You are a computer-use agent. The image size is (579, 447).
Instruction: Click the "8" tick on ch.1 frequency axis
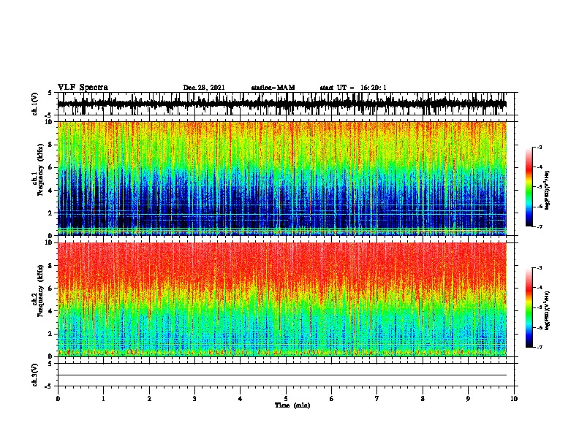point(51,145)
